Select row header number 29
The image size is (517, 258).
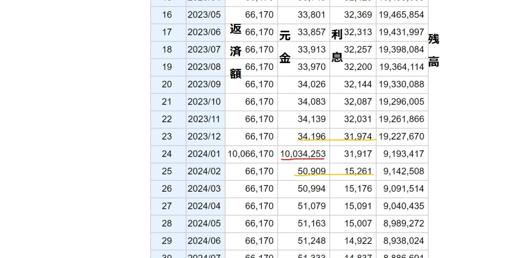click(167, 241)
